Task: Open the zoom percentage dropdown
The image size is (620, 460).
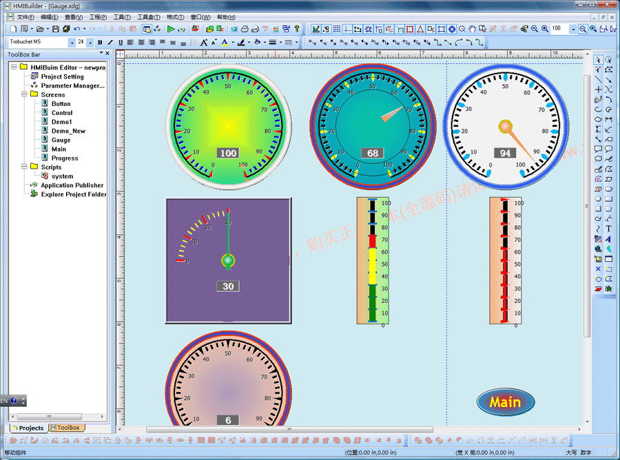Action: tap(573, 29)
